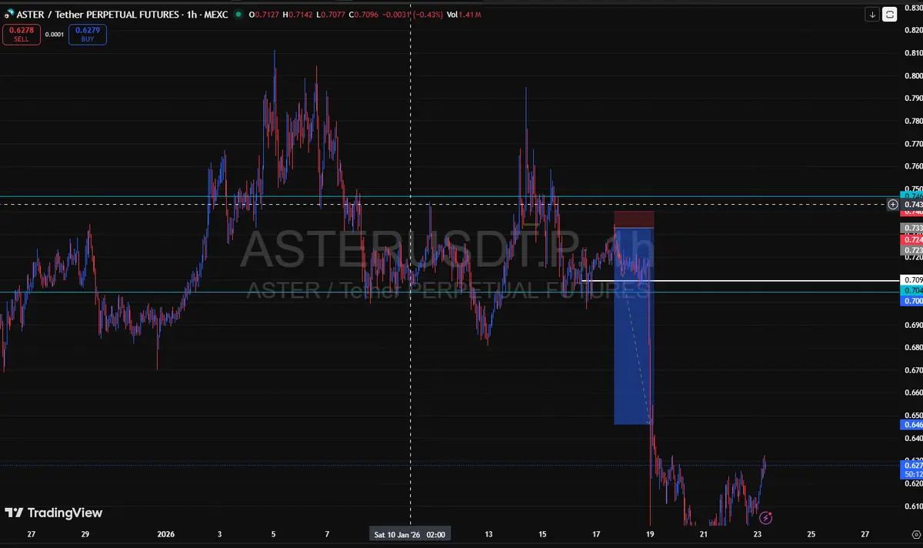Click the open value O0.7127 in the legend

[x=265, y=15]
